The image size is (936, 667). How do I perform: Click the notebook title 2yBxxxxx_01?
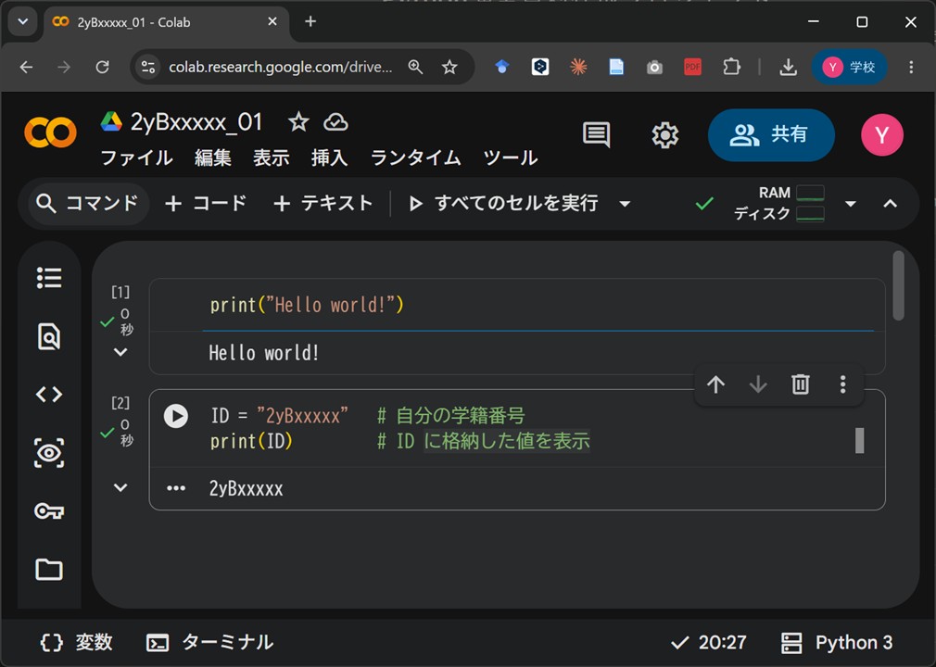point(196,122)
